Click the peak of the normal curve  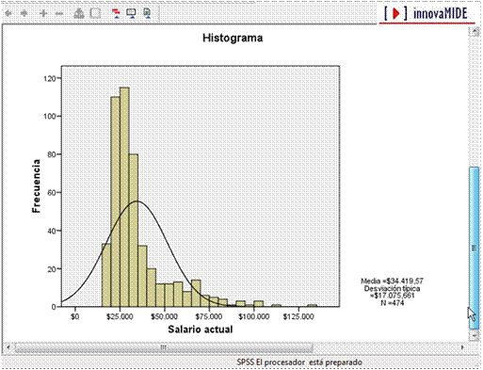point(137,201)
